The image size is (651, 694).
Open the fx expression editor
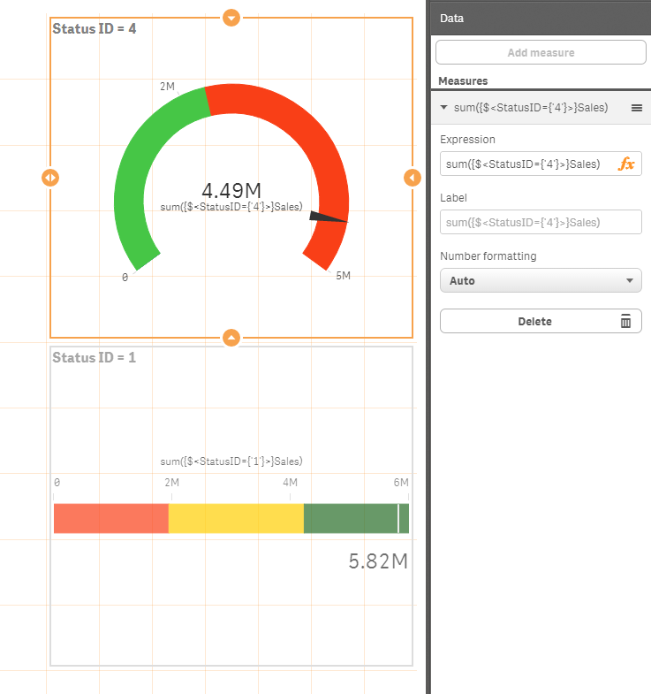(x=625, y=164)
